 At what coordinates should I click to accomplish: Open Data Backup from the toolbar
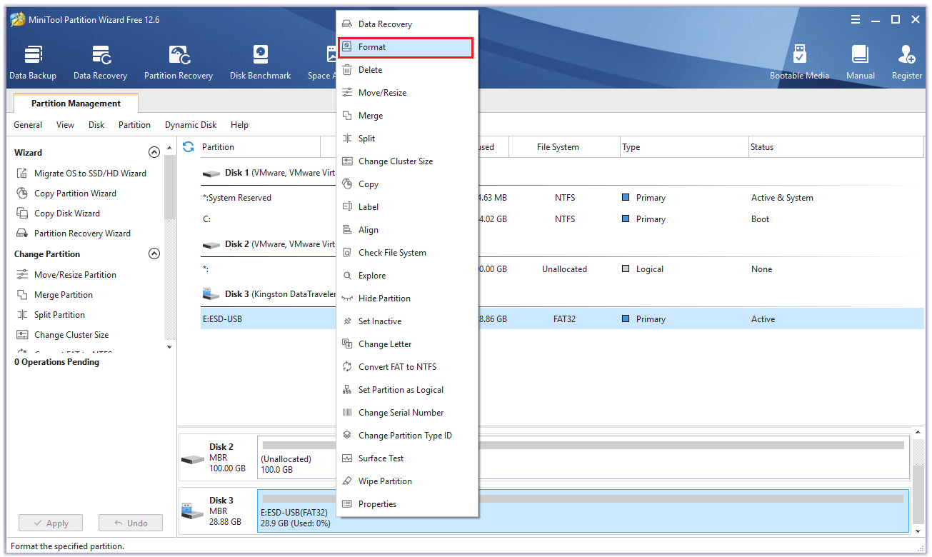coord(33,63)
